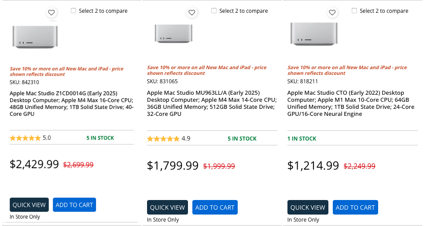Click the 5.0 star rating of first product
Viewport: 427px width, 226px height.
coord(30,138)
